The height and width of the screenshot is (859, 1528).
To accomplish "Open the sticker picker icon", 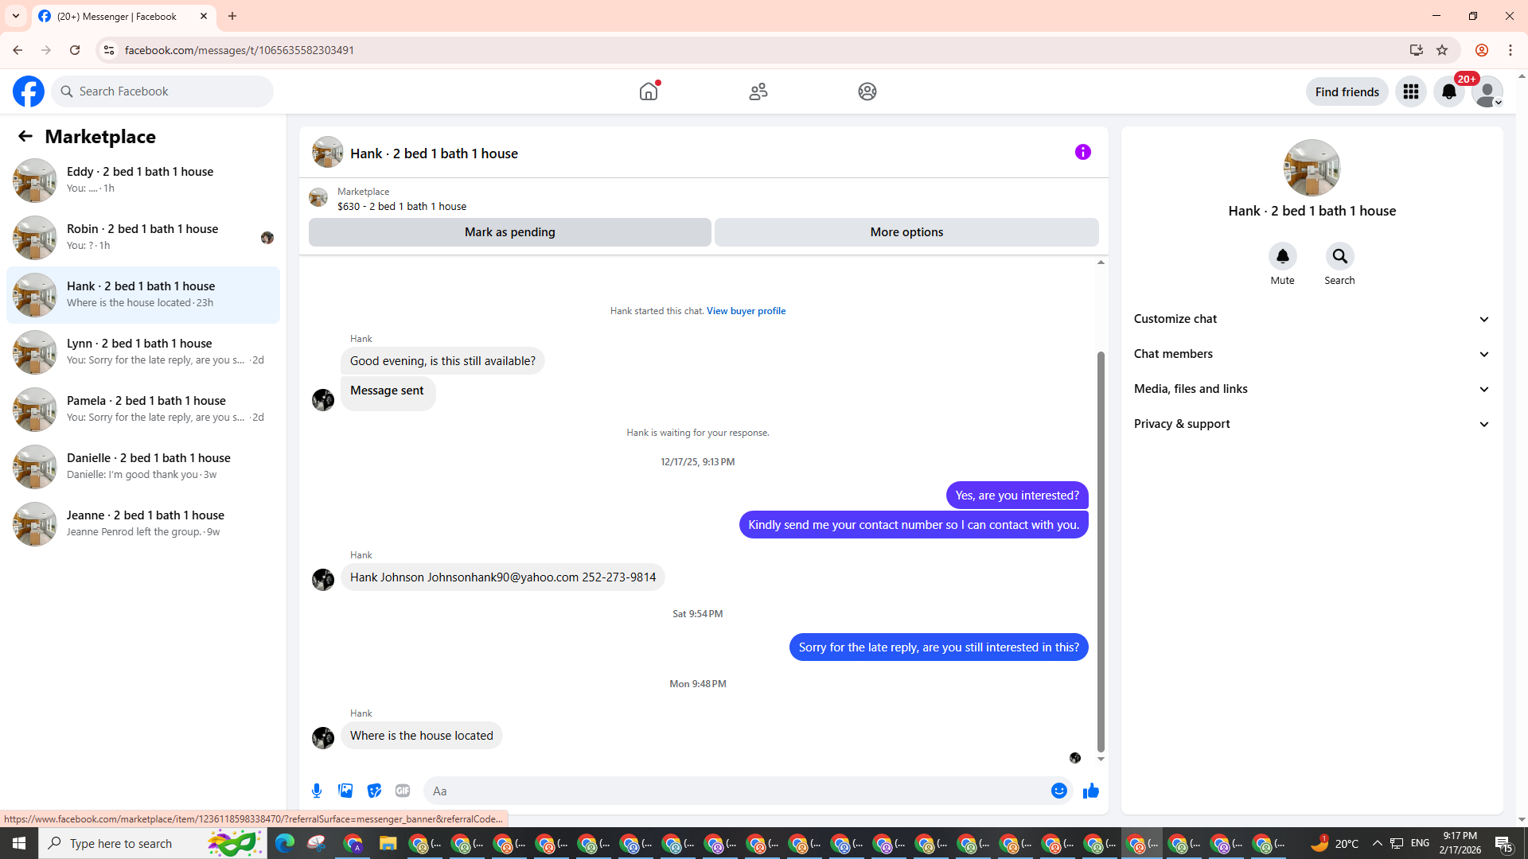I will [x=374, y=791].
